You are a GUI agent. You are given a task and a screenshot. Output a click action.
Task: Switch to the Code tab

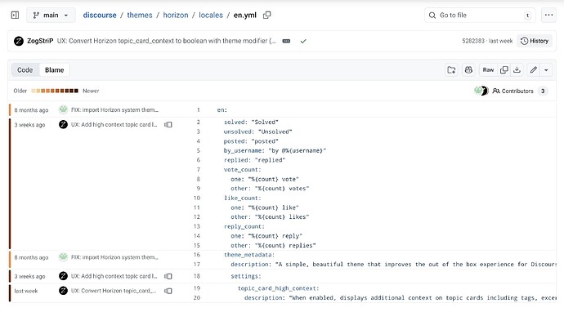click(x=25, y=70)
